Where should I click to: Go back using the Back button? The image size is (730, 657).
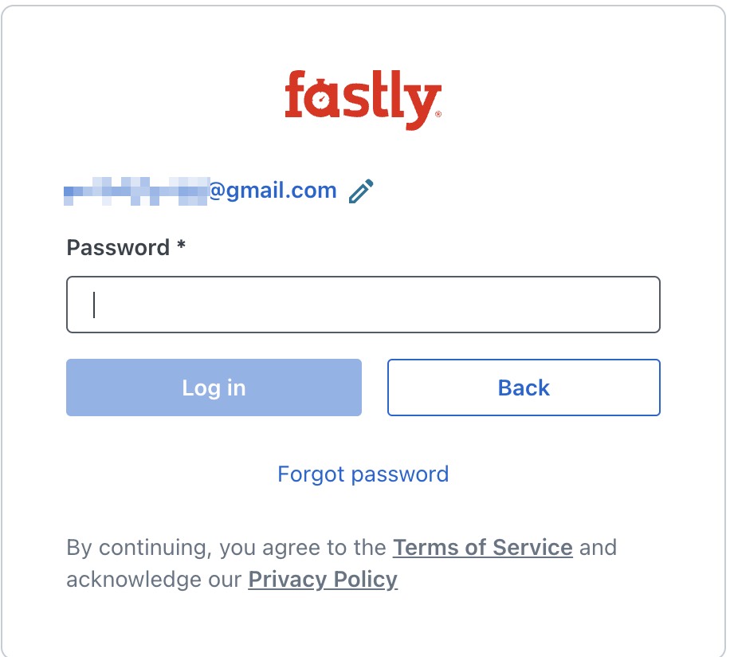(x=524, y=388)
